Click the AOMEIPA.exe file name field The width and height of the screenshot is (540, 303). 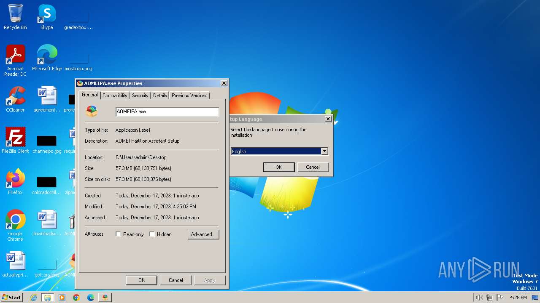pos(167,112)
